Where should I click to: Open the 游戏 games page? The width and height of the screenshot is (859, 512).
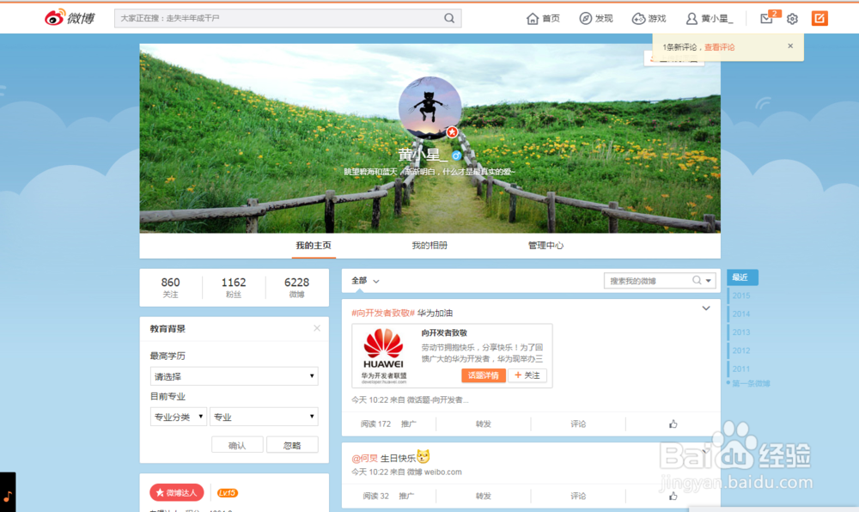click(649, 19)
